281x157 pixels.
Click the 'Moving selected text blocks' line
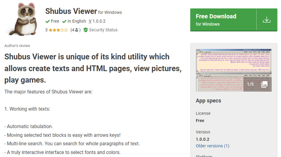(62, 135)
